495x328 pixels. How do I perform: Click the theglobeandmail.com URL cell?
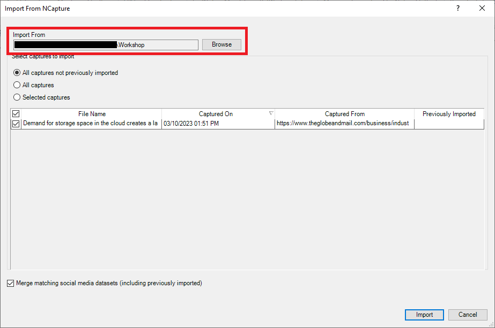[x=344, y=123]
